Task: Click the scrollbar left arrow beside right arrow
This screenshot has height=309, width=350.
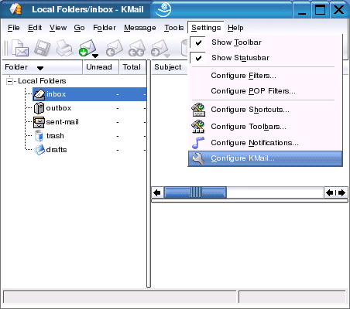Action: 330,192
